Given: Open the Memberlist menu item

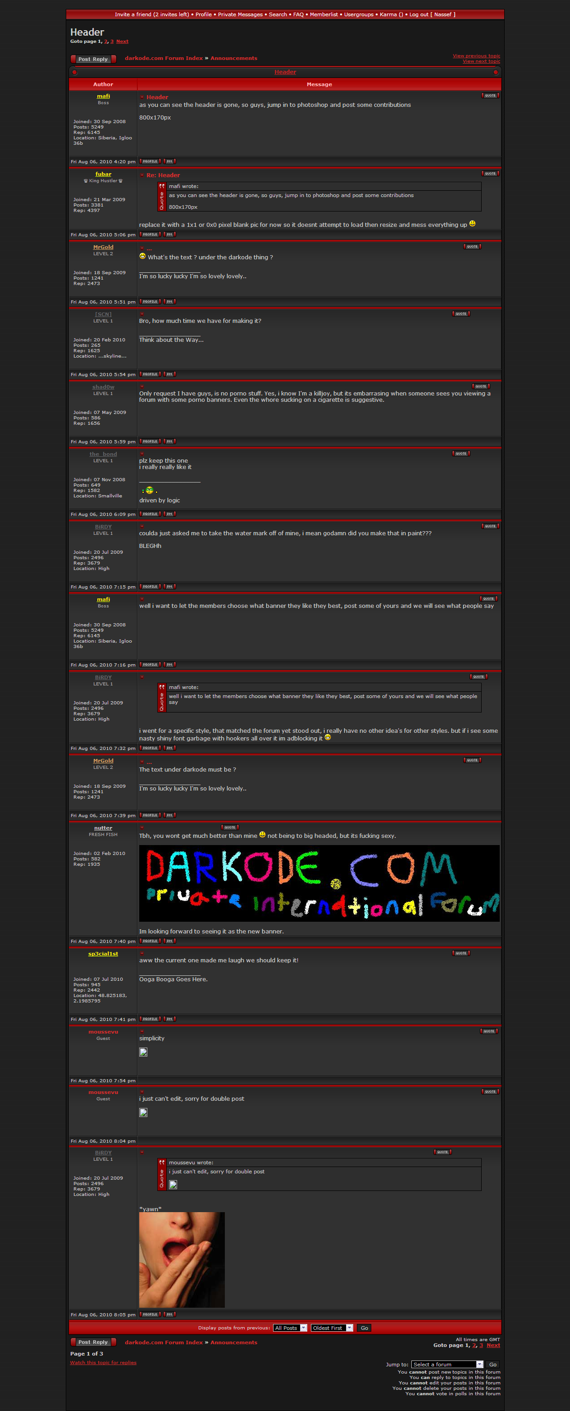Looking at the screenshot, I should [x=324, y=15].
